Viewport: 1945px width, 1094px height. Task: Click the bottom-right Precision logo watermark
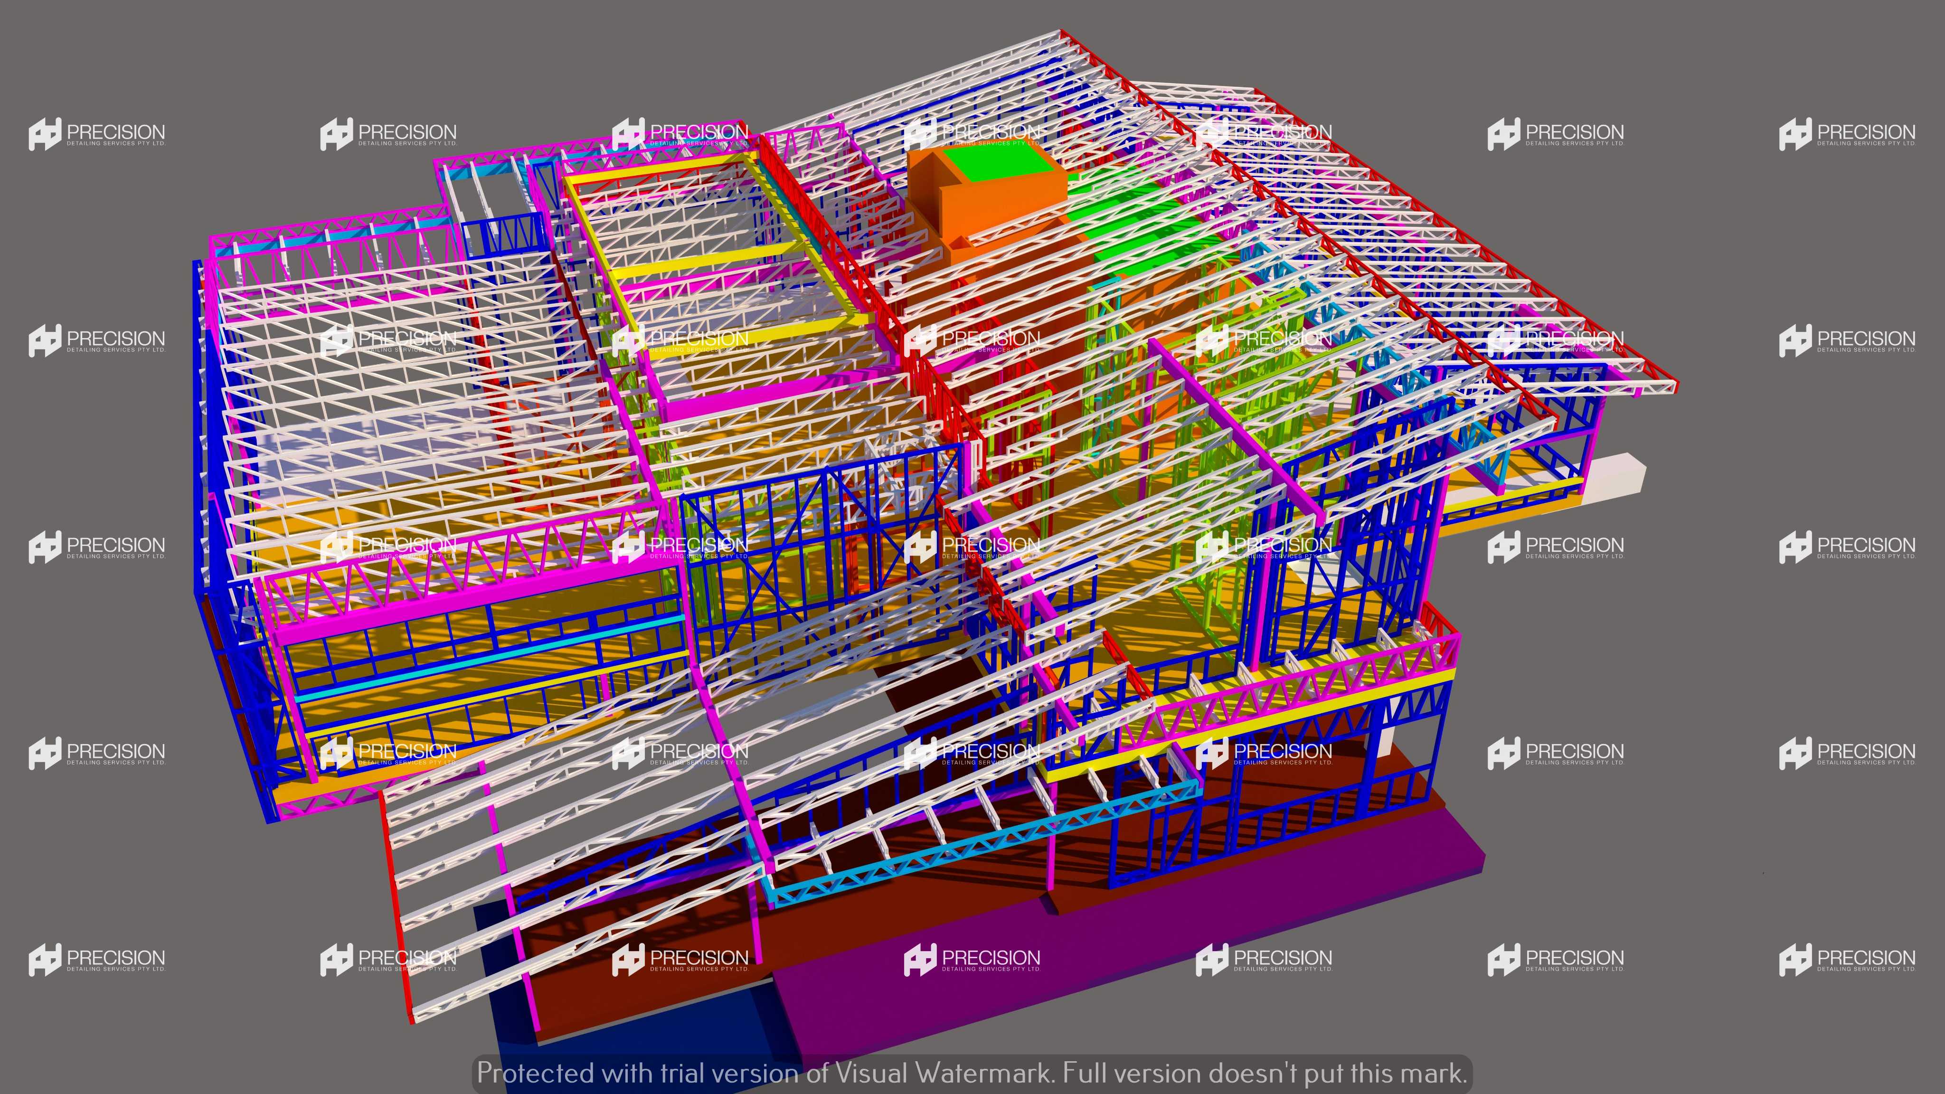tap(1847, 960)
